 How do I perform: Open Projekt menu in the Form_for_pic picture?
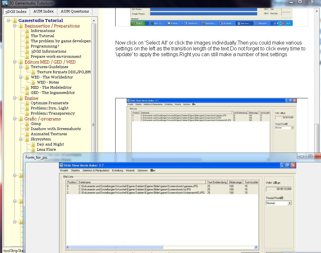(x=64, y=170)
